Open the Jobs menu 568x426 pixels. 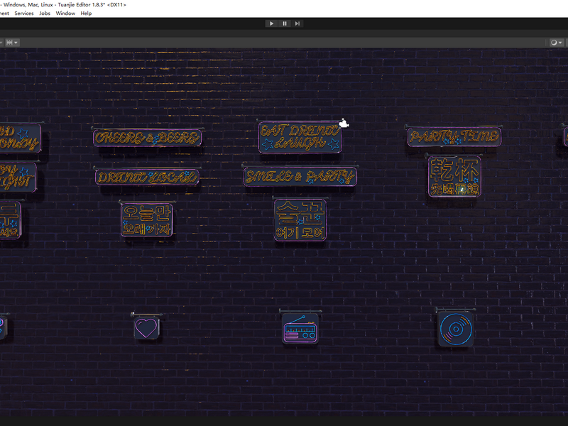45,13
